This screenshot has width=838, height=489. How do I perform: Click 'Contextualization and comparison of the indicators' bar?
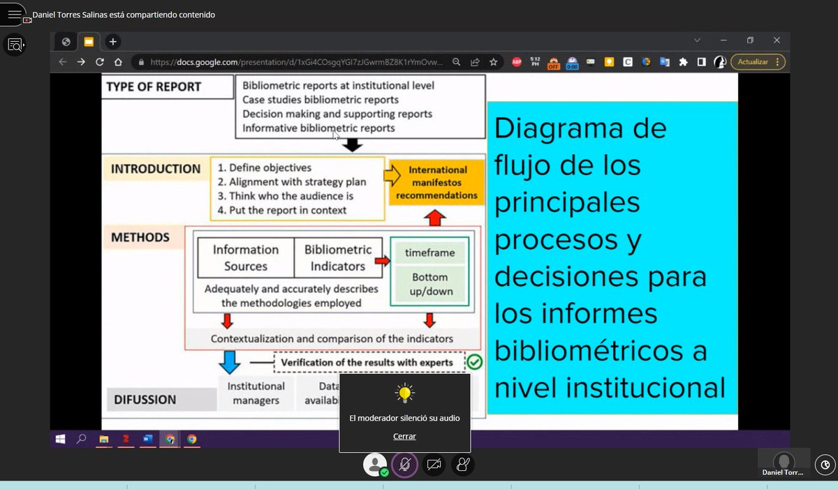(x=332, y=339)
